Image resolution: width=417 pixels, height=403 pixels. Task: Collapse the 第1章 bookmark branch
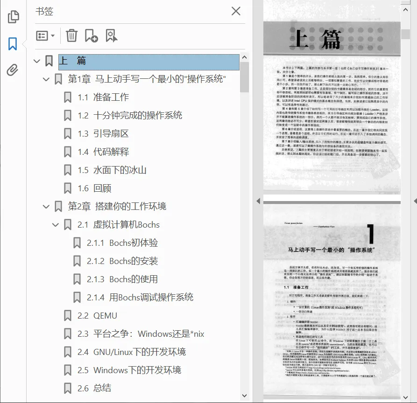pyautogui.click(x=46, y=79)
